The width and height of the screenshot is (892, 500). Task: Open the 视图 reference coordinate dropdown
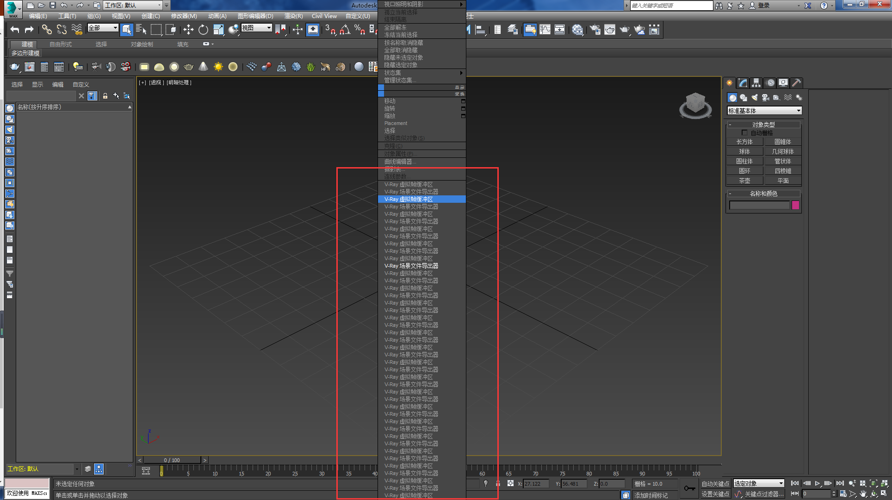[x=256, y=28]
